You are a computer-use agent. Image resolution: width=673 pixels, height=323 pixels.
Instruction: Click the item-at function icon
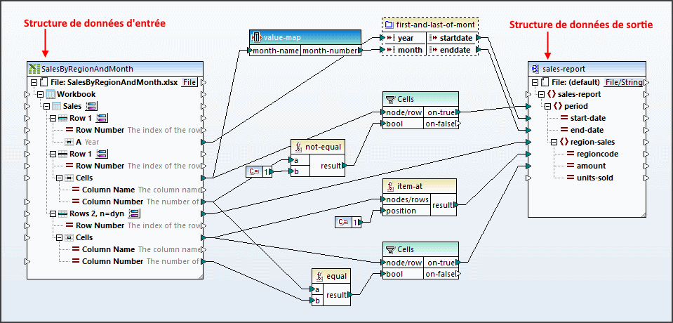click(390, 186)
